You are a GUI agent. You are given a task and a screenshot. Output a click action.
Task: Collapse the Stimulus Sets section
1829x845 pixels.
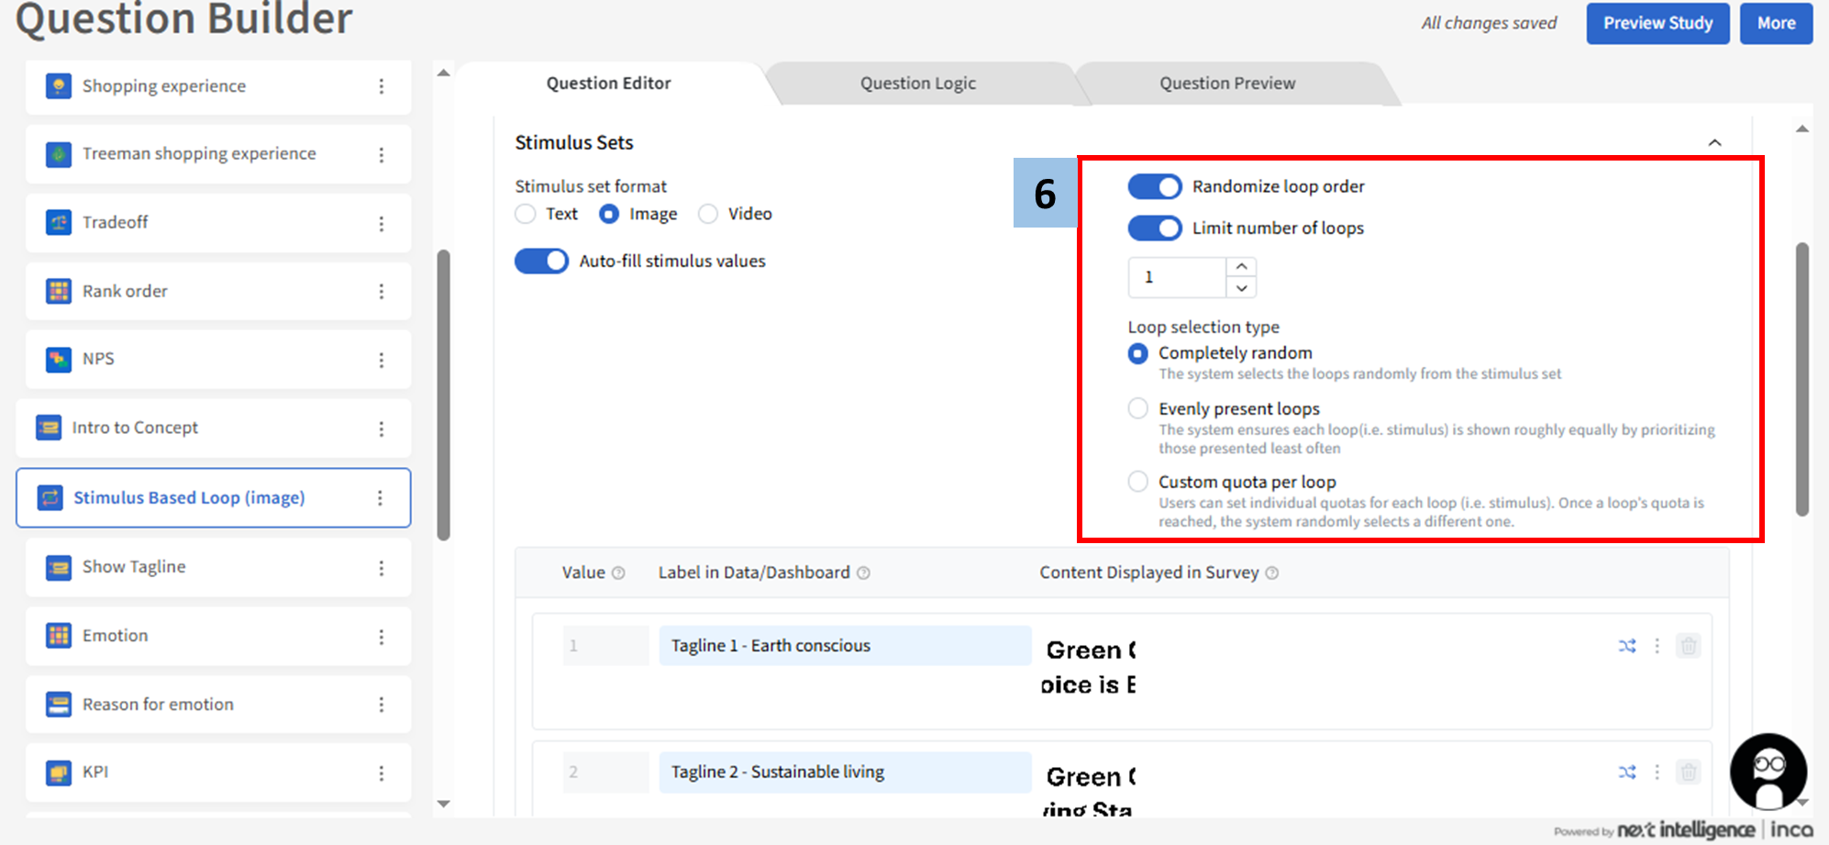(1714, 143)
